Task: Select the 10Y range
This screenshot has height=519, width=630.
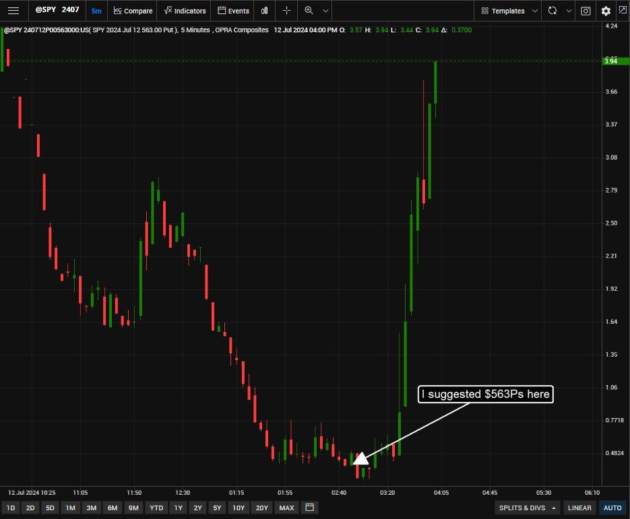Action: (239, 508)
